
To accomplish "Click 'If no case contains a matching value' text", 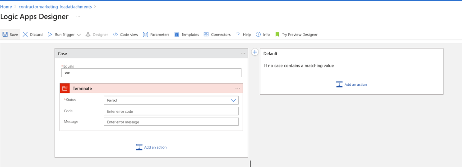I will coord(299,66).
